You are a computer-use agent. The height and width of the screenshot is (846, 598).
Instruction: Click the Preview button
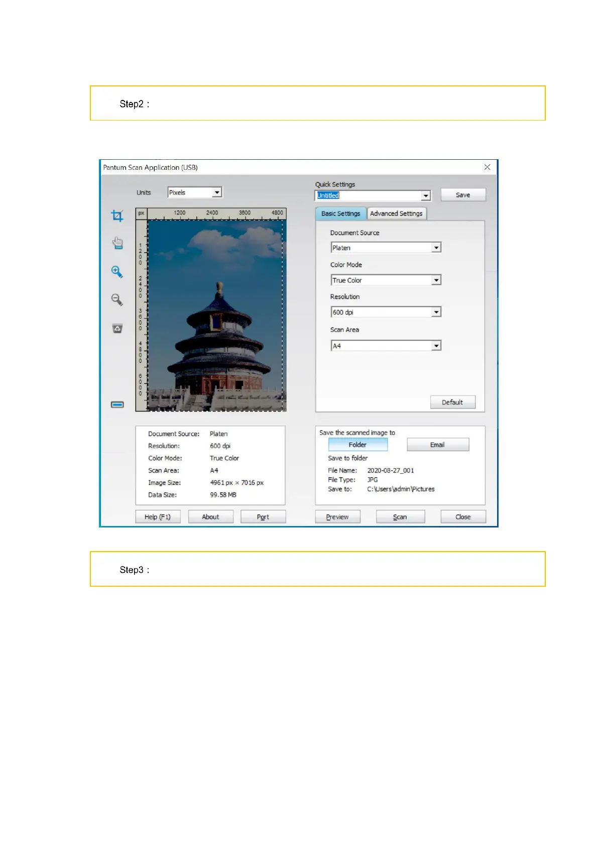pyautogui.click(x=337, y=517)
